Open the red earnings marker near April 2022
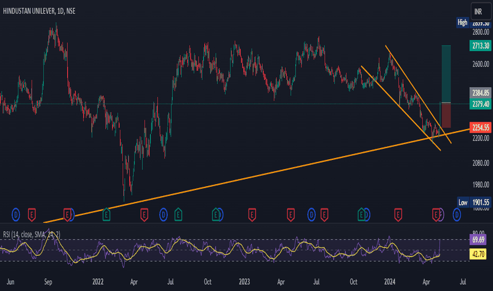This screenshot has height=291, width=493. [144, 215]
